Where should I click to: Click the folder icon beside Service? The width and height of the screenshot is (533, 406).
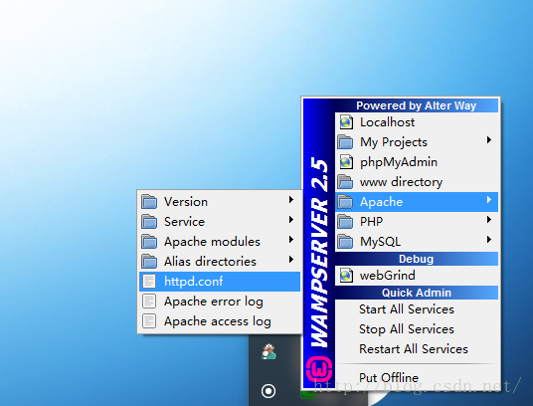pos(149,222)
